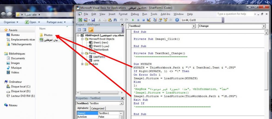272x119 pixels.
Task: Click the Break pause icon
Action: pos(138,20)
